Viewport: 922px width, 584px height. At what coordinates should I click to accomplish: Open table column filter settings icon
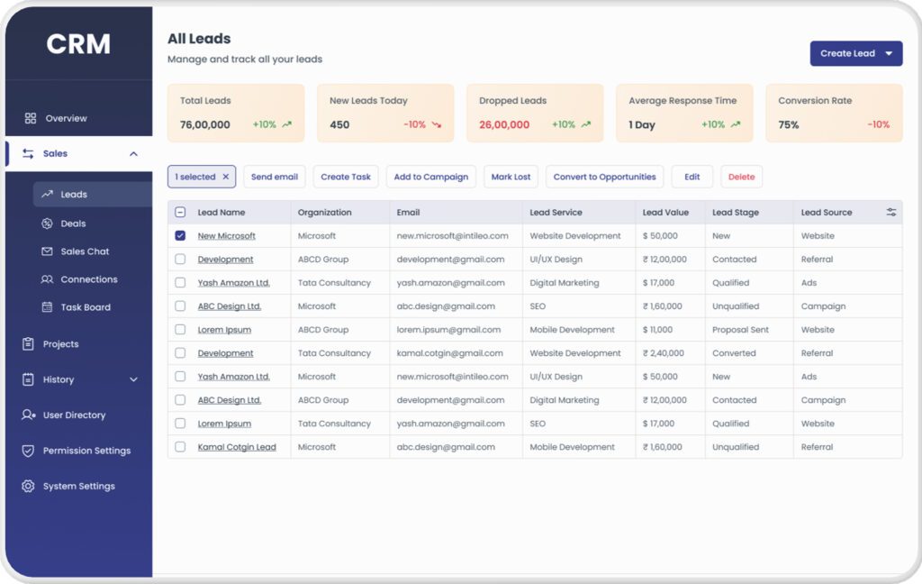point(890,213)
